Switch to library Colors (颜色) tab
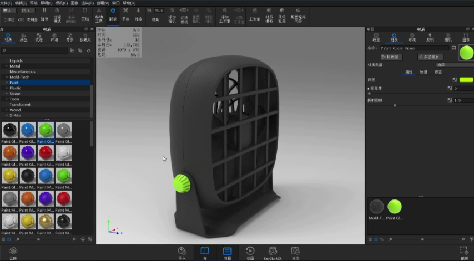 coord(23,38)
